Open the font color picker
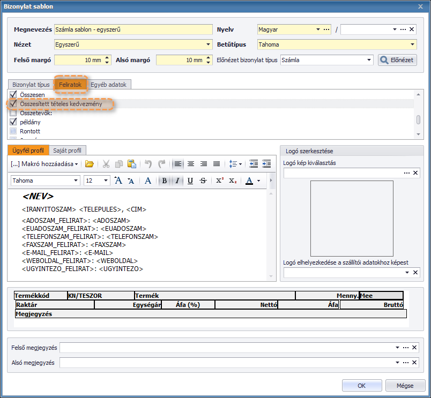431x398 pixels. [258, 181]
